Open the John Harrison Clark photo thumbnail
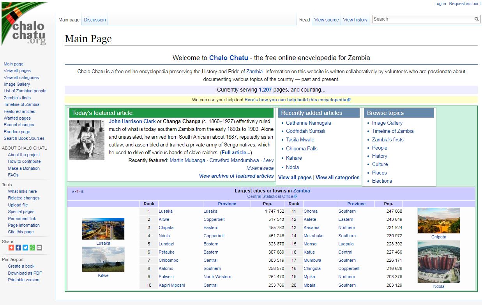The width and height of the screenshot is (482, 305). (87, 140)
